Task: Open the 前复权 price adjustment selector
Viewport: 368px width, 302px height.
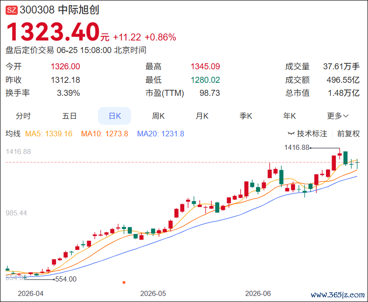Action: (348, 134)
